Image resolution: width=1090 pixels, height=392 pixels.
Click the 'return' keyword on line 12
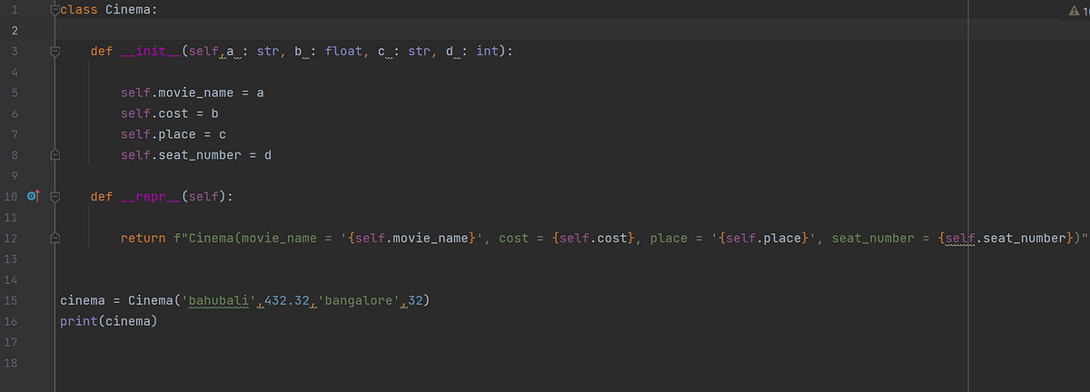tap(143, 238)
